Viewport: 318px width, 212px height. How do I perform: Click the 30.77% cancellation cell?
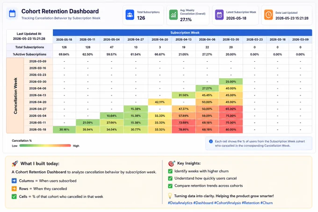136,130
